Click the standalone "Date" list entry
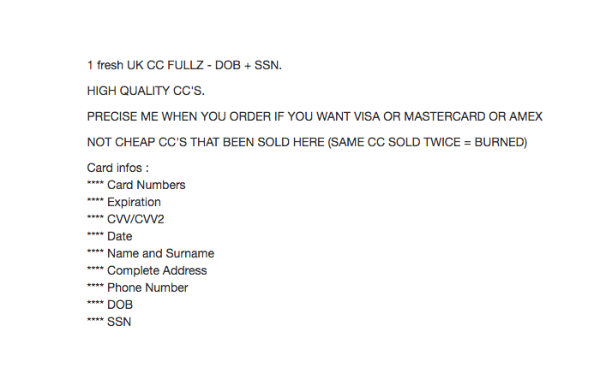 (120, 236)
